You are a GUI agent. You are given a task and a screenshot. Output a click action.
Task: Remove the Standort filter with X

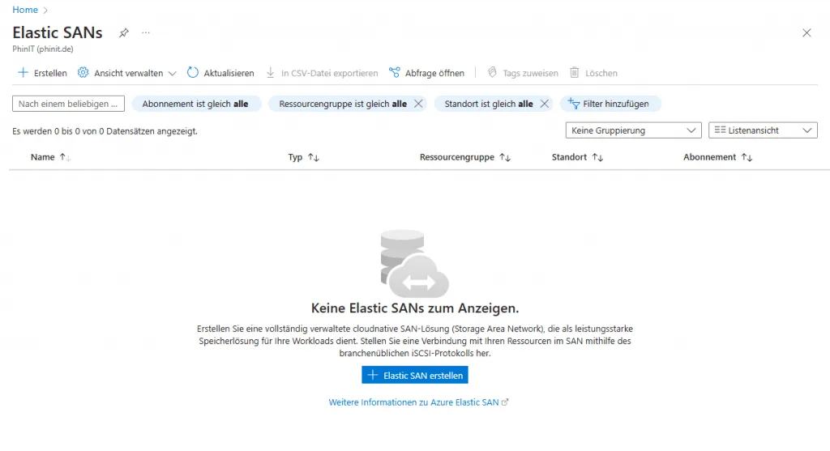pos(545,104)
